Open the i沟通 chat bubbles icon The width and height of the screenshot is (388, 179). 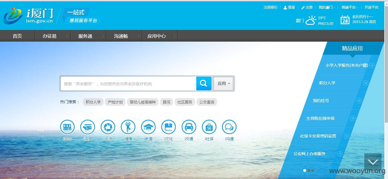(x=229, y=127)
